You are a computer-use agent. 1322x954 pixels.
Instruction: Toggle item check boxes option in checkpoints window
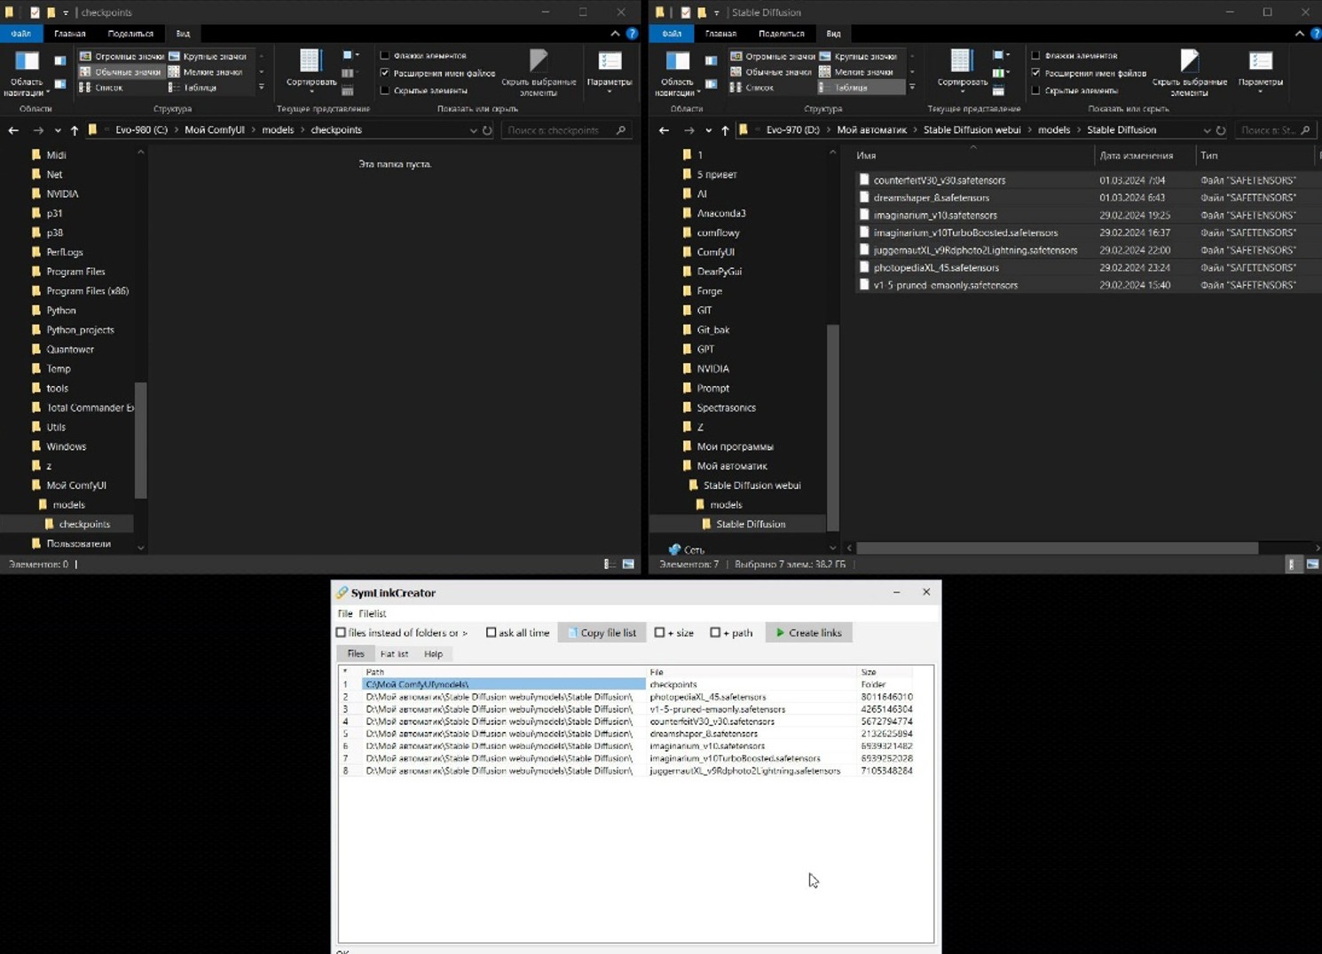click(385, 55)
